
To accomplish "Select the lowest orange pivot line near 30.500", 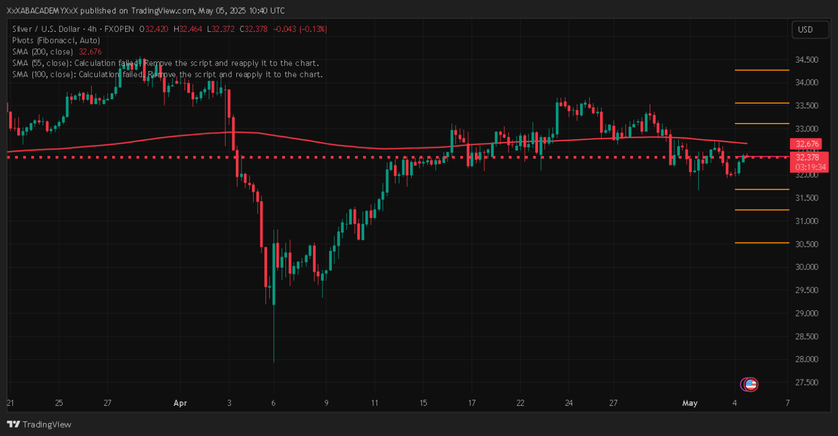I will (x=761, y=243).
